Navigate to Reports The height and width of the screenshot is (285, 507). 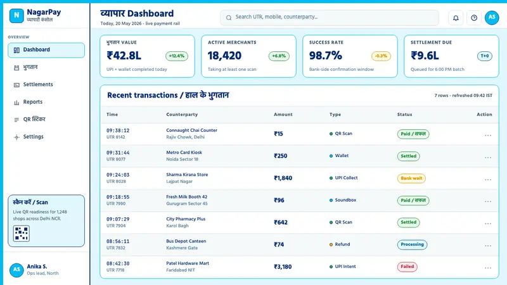point(46,102)
